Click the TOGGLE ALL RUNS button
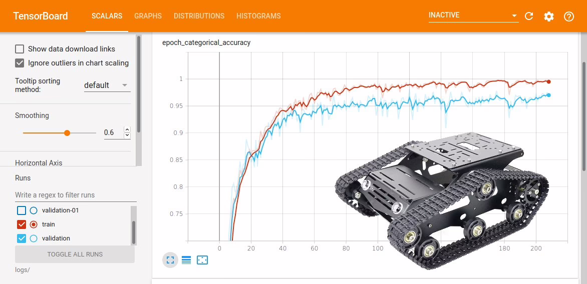 point(75,254)
